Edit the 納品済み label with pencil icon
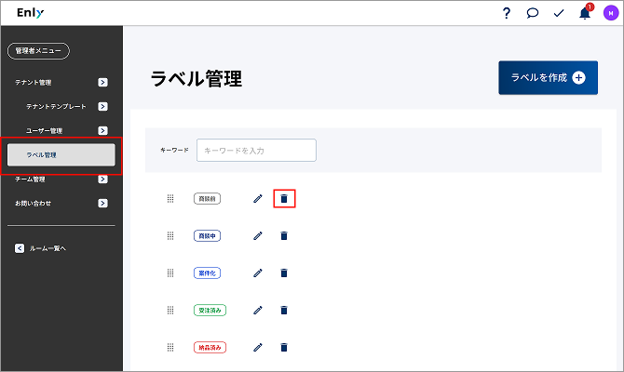This screenshot has height=372, width=624. [x=258, y=348]
